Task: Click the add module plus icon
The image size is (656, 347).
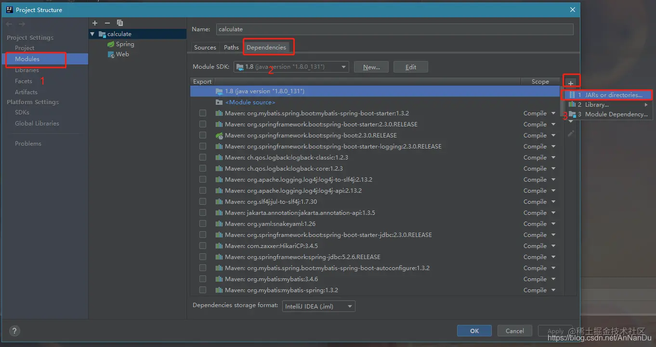Action: click(x=95, y=23)
